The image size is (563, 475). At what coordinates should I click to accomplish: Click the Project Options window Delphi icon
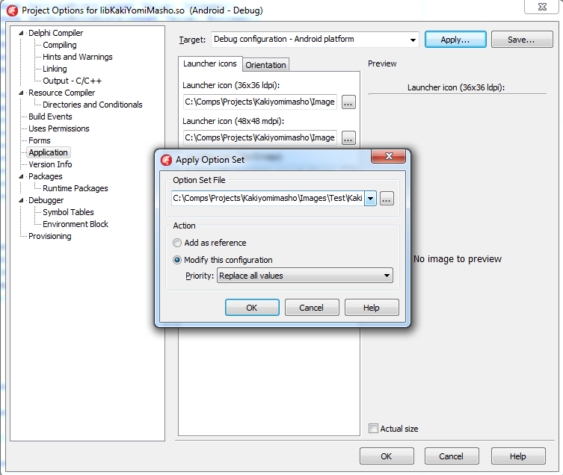point(13,10)
